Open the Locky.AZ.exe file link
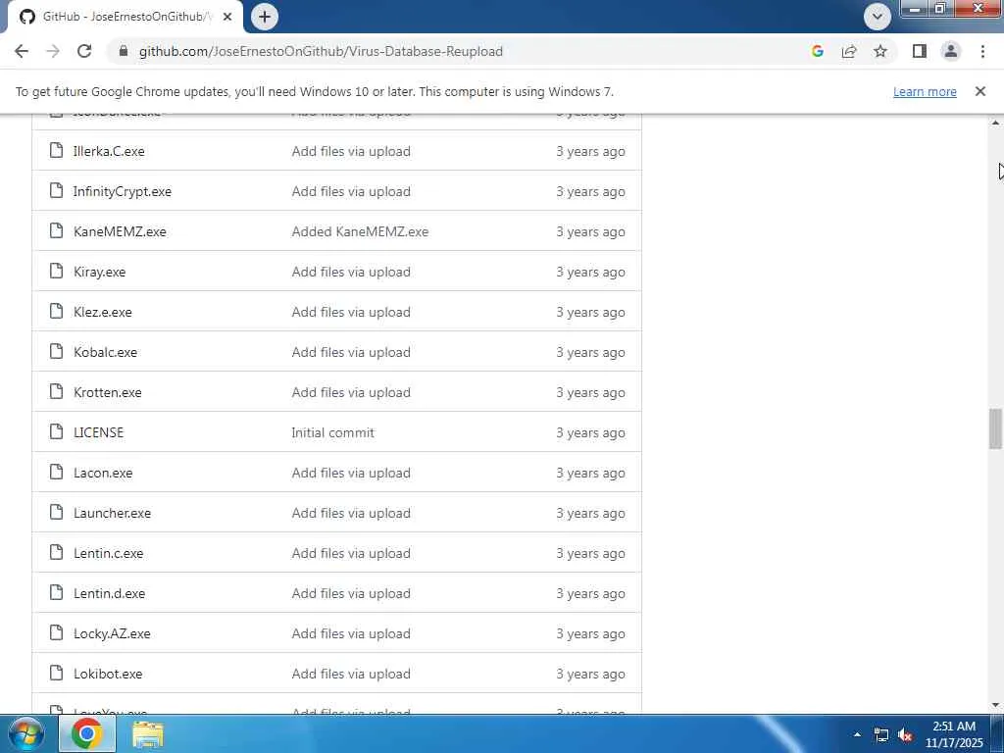 click(112, 634)
